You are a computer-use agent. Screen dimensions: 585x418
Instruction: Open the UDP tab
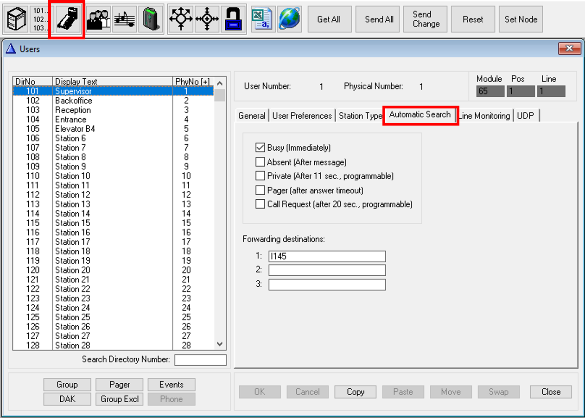tap(526, 116)
